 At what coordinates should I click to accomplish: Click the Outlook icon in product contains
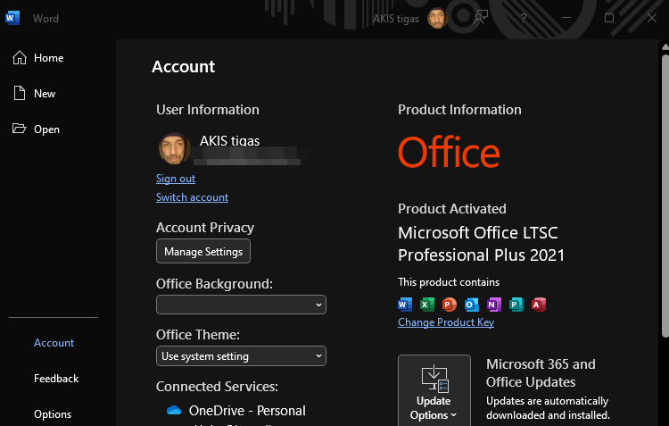[472, 305]
